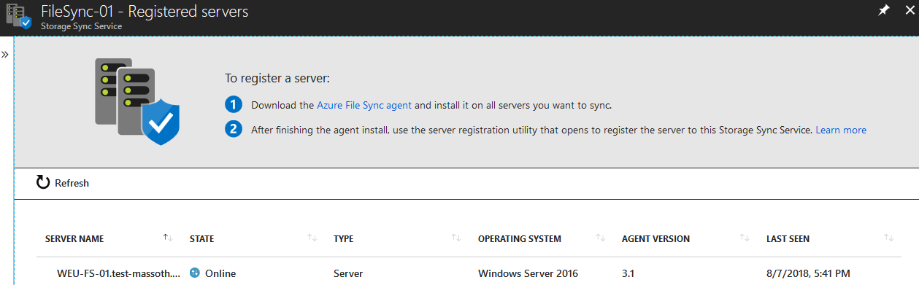Click the Storage Sync Service subtitle

tap(81, 26)
